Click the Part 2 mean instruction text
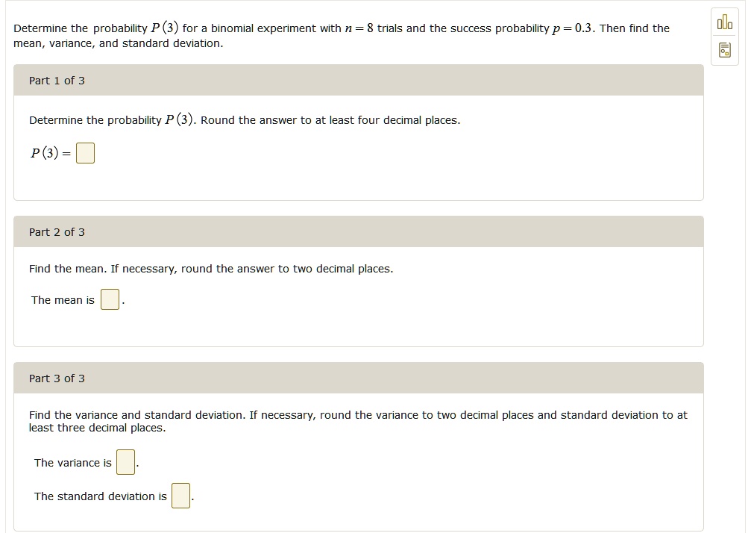The image size is (751, 533). point(210,268)
